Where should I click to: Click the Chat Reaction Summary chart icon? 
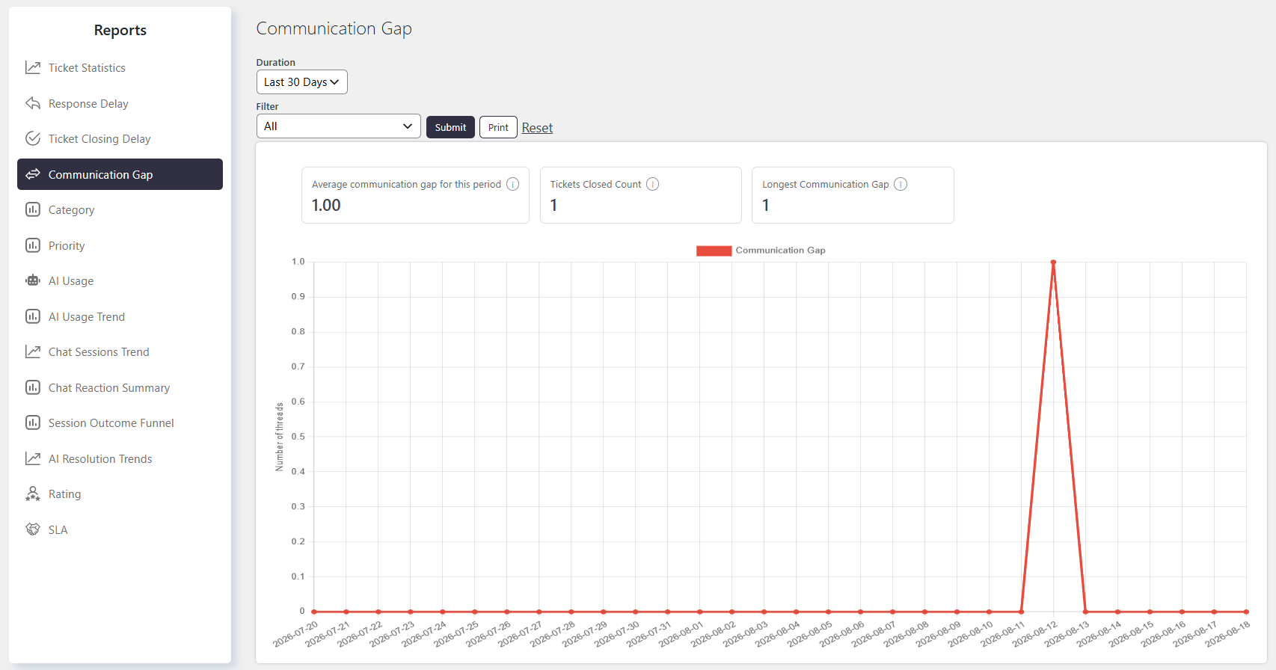tap(33, 387)
